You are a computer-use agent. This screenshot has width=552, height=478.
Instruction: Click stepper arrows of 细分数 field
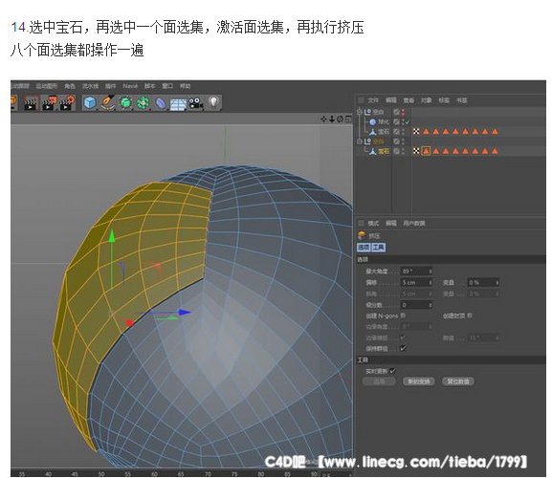coord(431,305)
